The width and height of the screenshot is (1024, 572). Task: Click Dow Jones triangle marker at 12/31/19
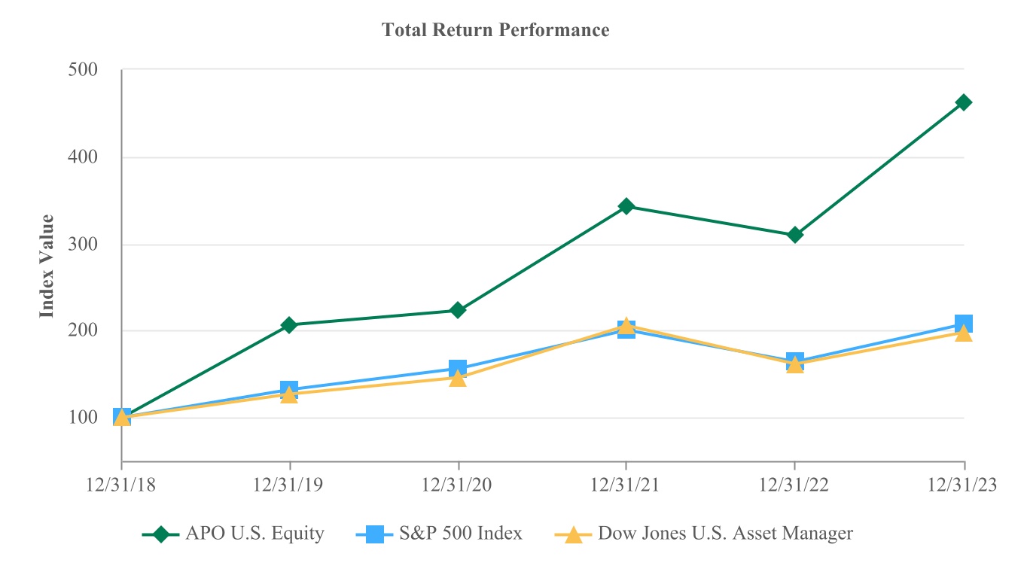(x=289, y=395)
